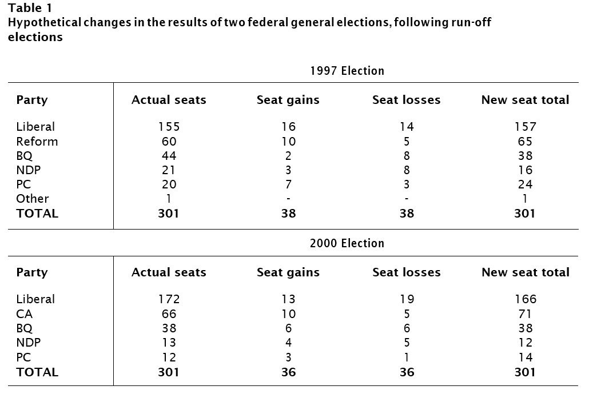
Task: Select CA actual seats value 66
Action: pos(169,313)
